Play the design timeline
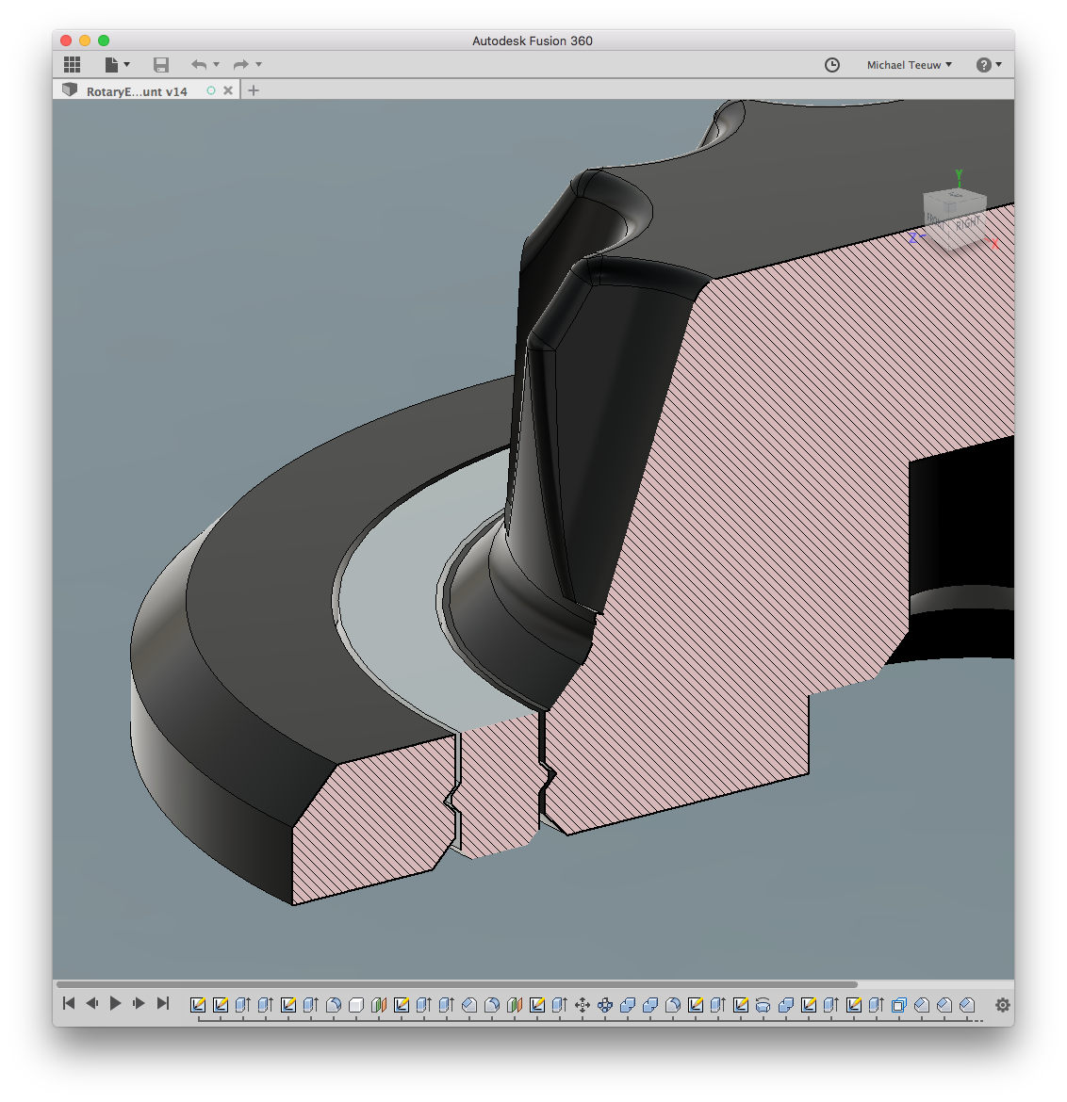1067x1102 pixels. (x=115, y=1003)
